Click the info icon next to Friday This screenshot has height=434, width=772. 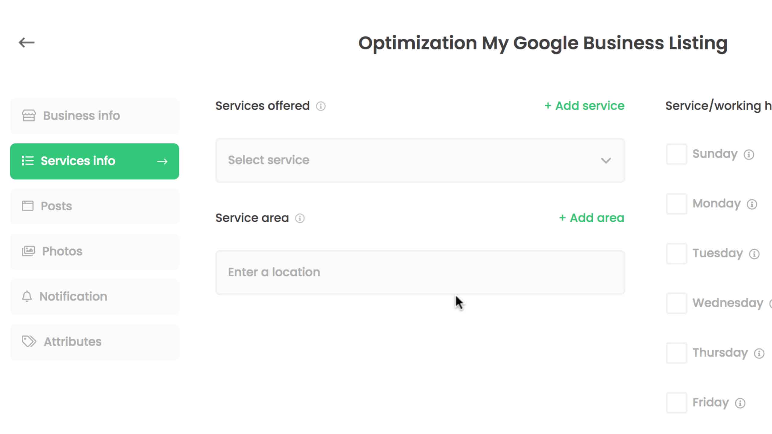tap(740, 403)
